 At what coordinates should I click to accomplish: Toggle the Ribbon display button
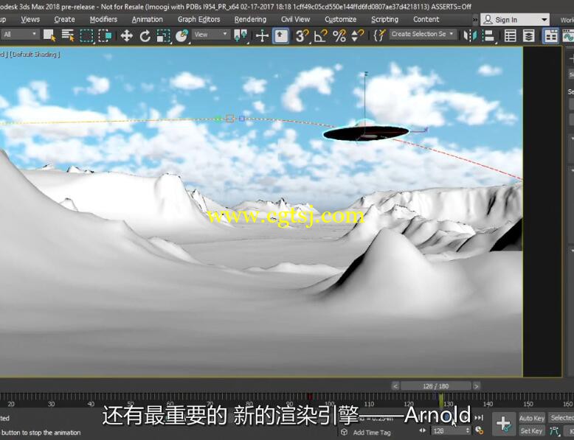(x=550, y=35)
